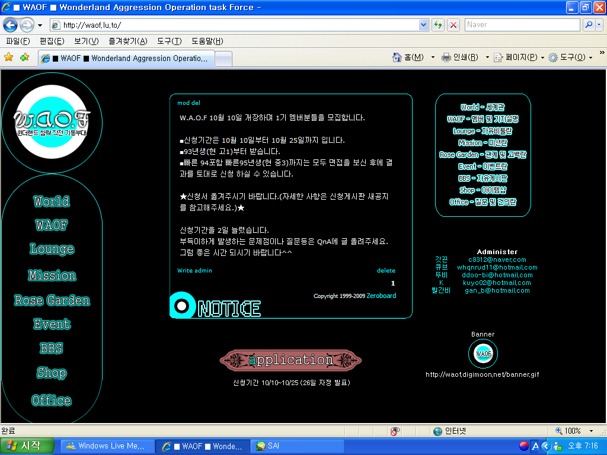Expand the Home button dropdown arrow
The width and height of the screenshot is (607, 455).
433,57
